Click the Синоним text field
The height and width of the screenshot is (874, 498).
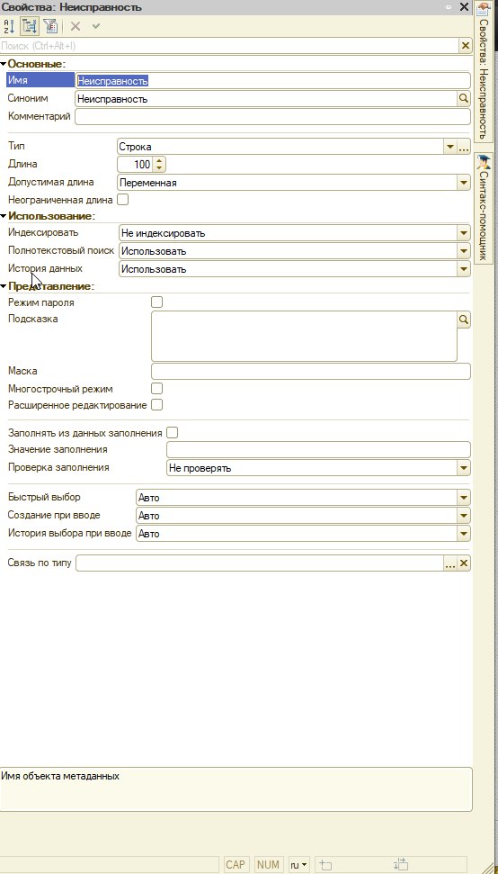(x=266, y=99)
